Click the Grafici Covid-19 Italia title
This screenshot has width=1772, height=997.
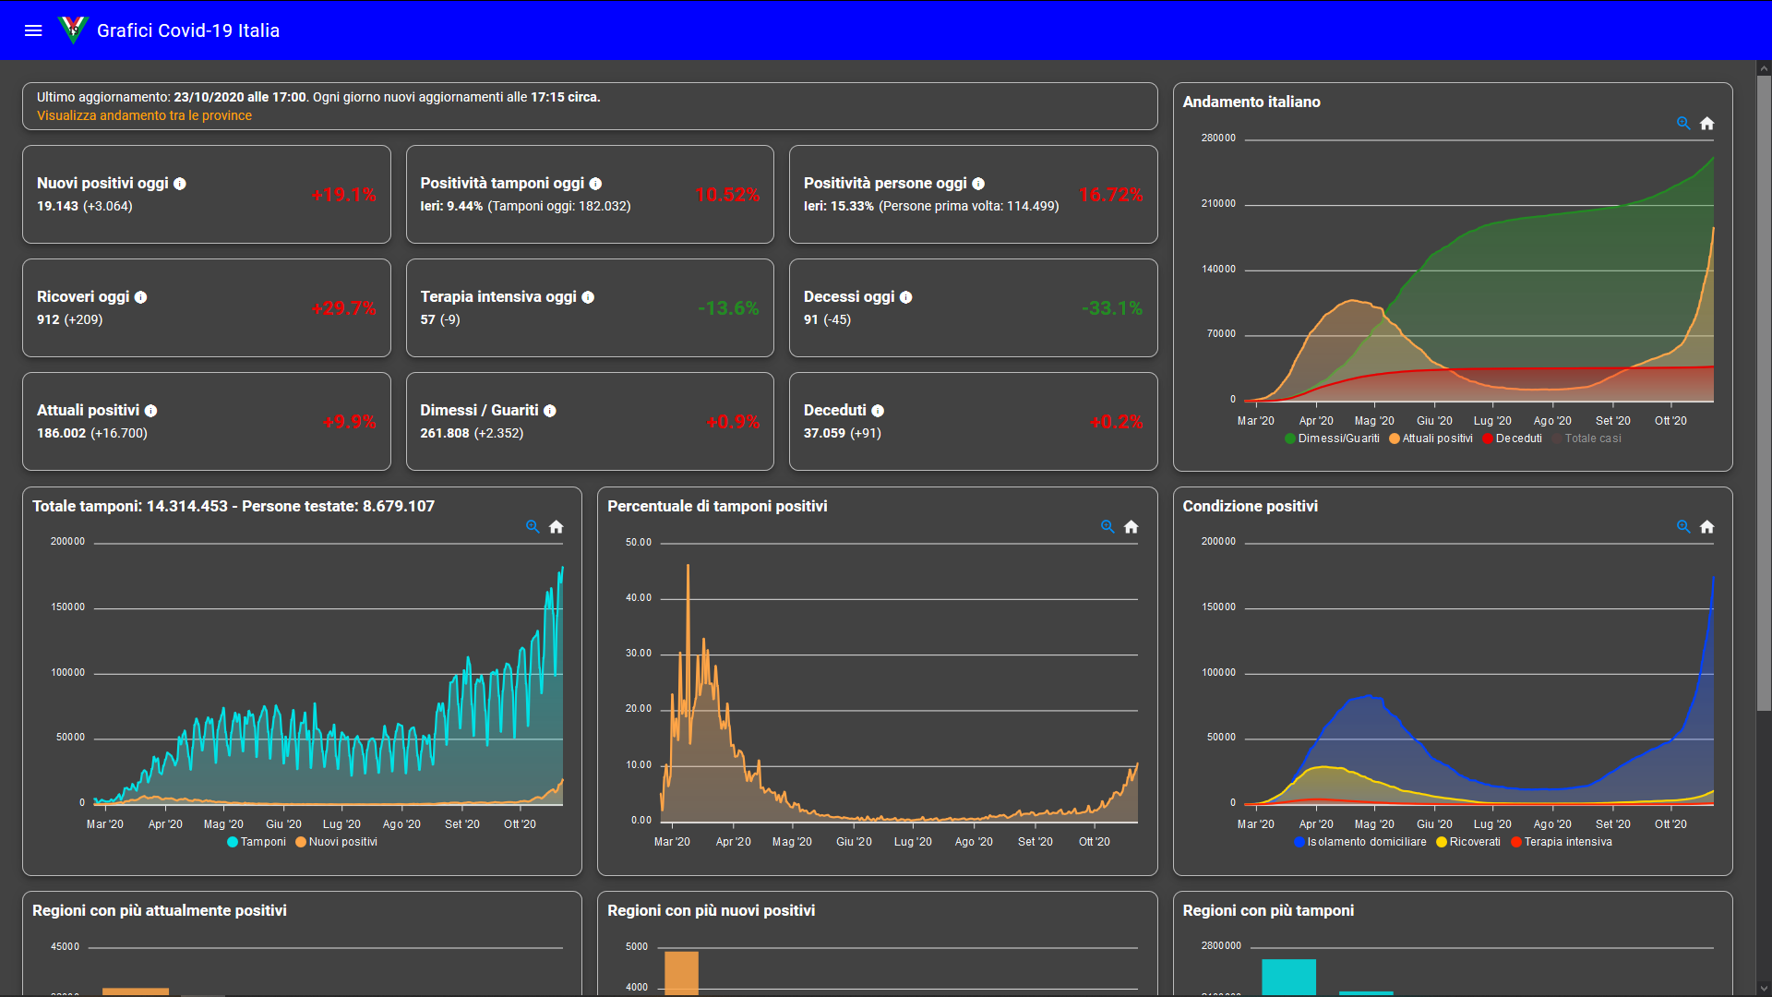[x=188, y=30]
